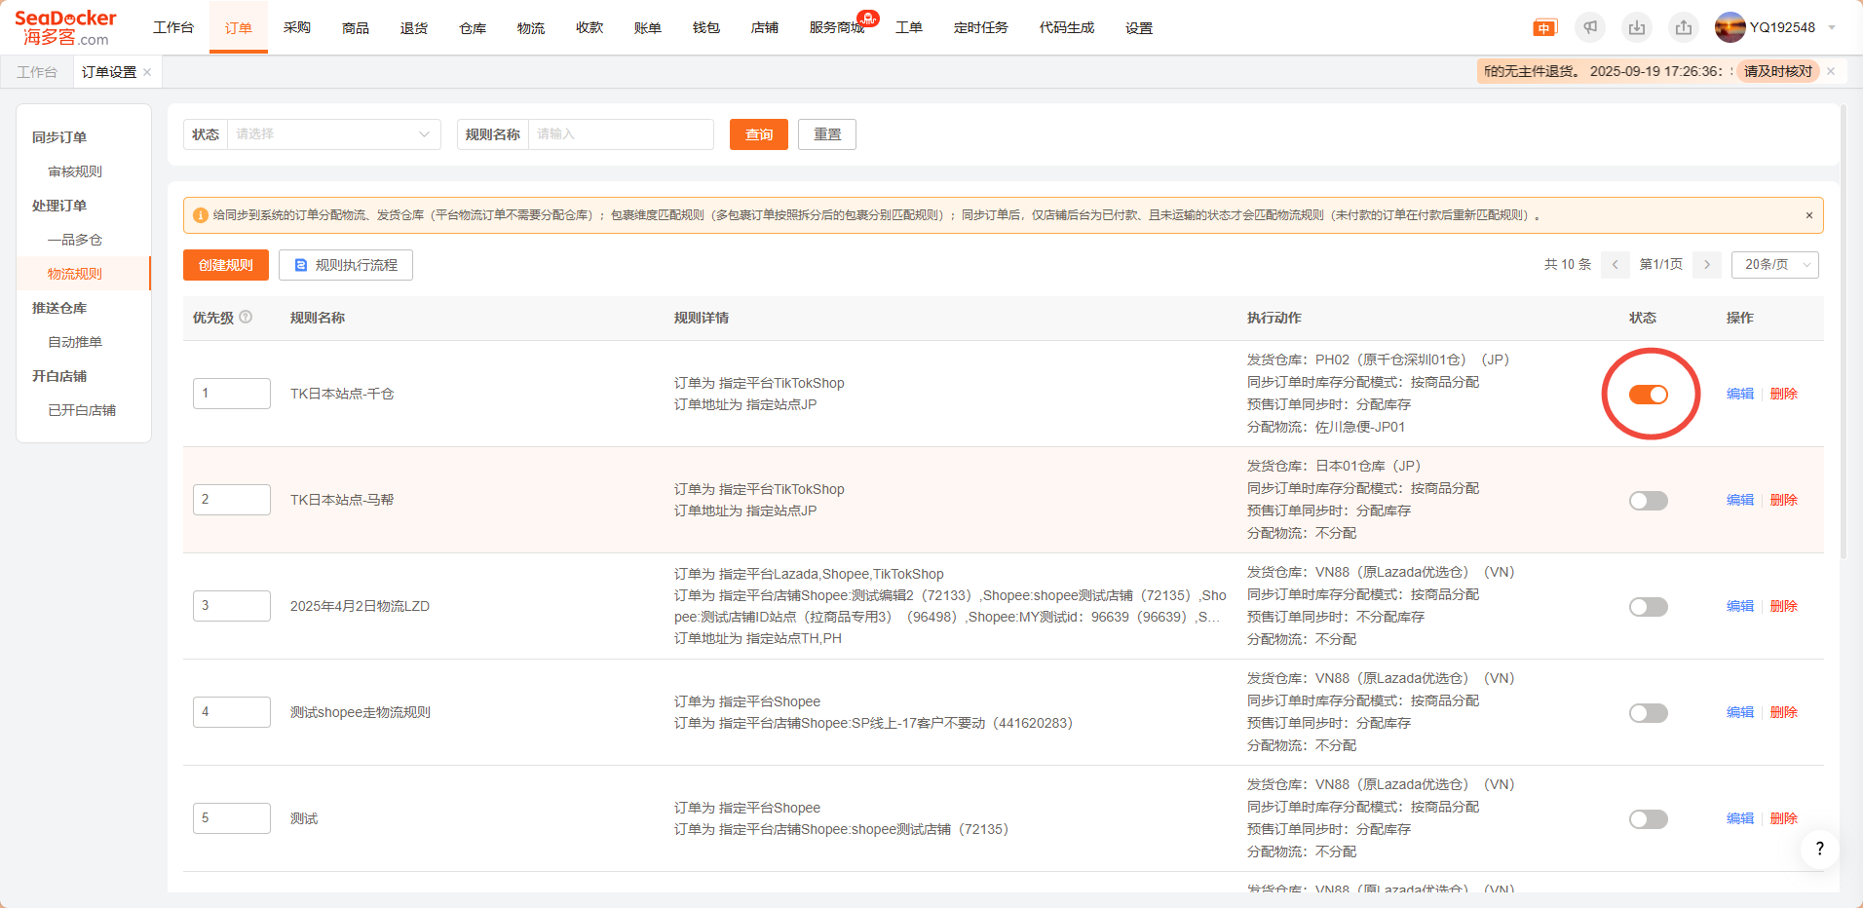Click the priority input for rule 5
Screen dimensions: 1863x908
[x=232, y=818]
